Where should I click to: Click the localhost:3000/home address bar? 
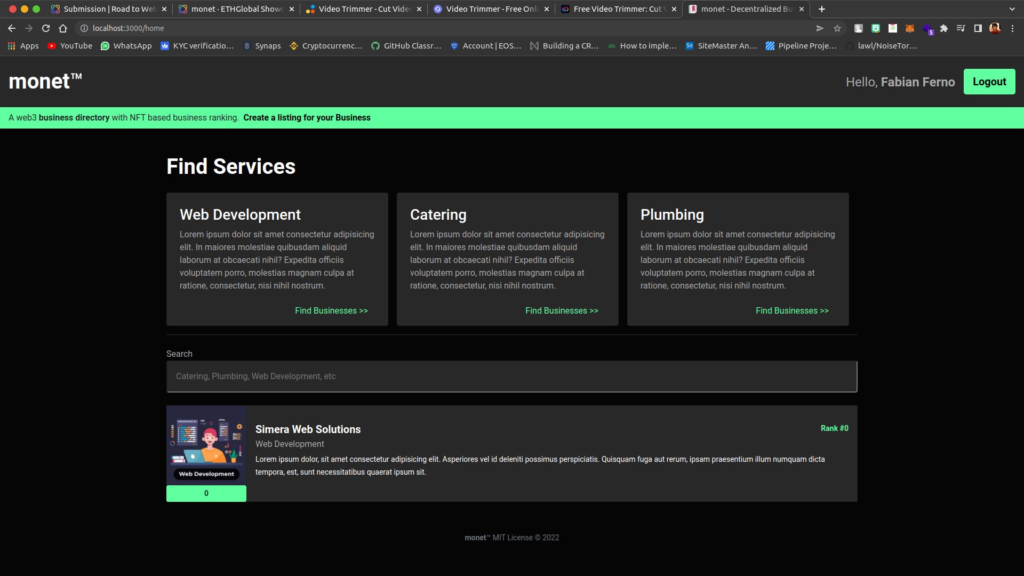pyautogui.click(x=128, y=28)
